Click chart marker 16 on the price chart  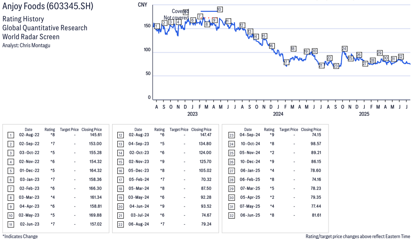pyautogui.click(x=271, y=46)
